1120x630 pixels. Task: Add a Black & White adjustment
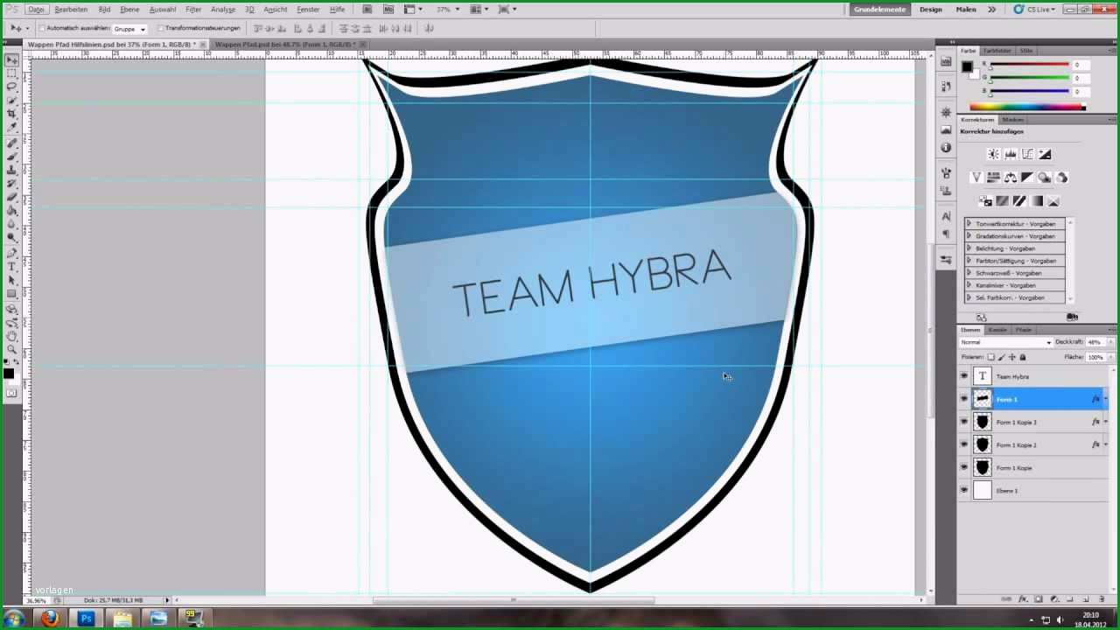click(x=1027, y=178)
